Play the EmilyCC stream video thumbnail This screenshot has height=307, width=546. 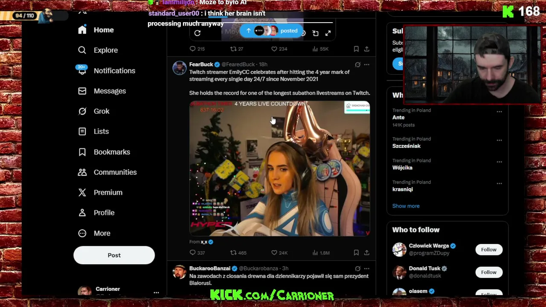pos(279,168)
